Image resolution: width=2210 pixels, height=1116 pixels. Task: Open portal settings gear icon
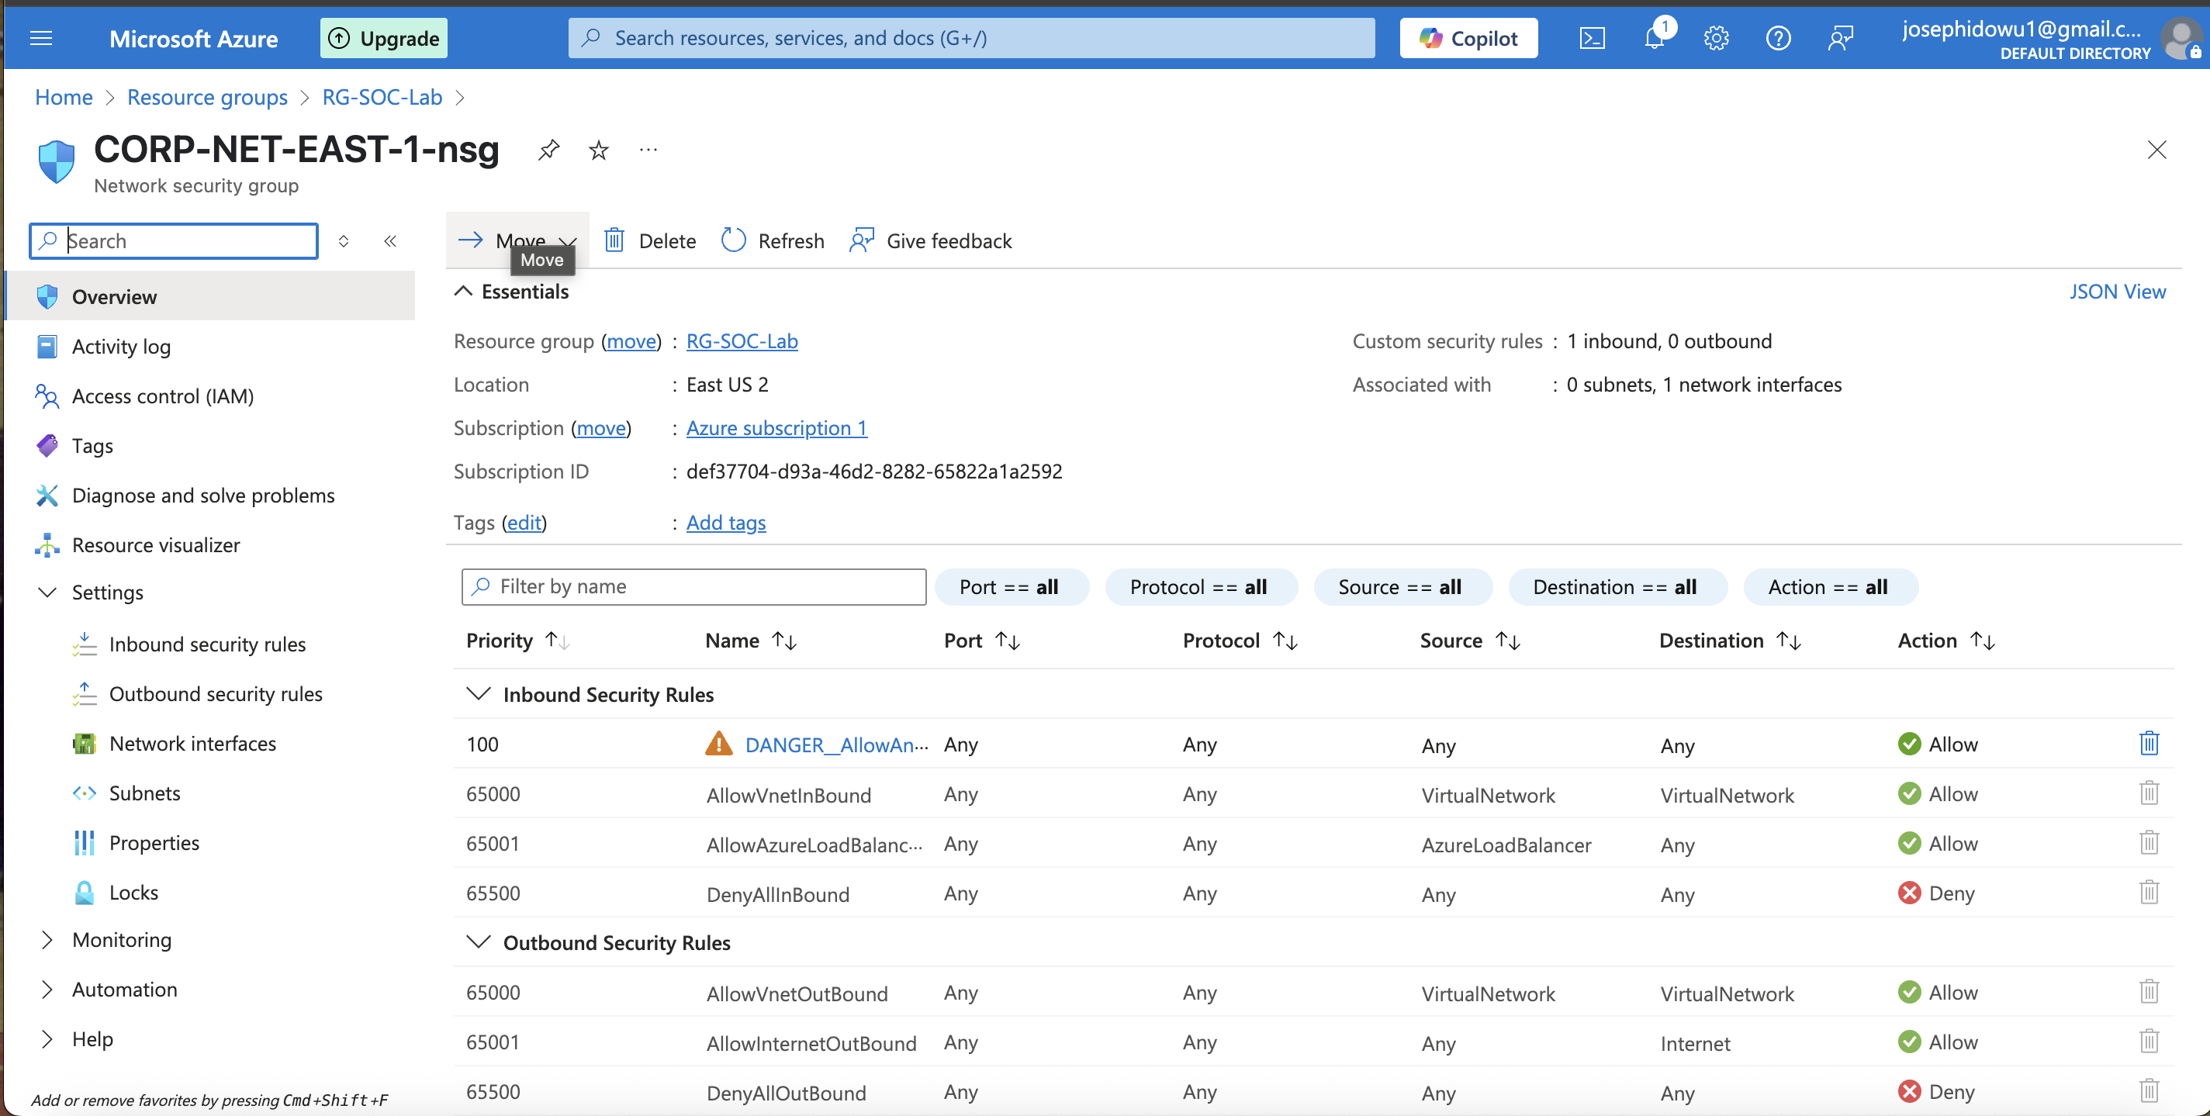[x=1716, y=39]
